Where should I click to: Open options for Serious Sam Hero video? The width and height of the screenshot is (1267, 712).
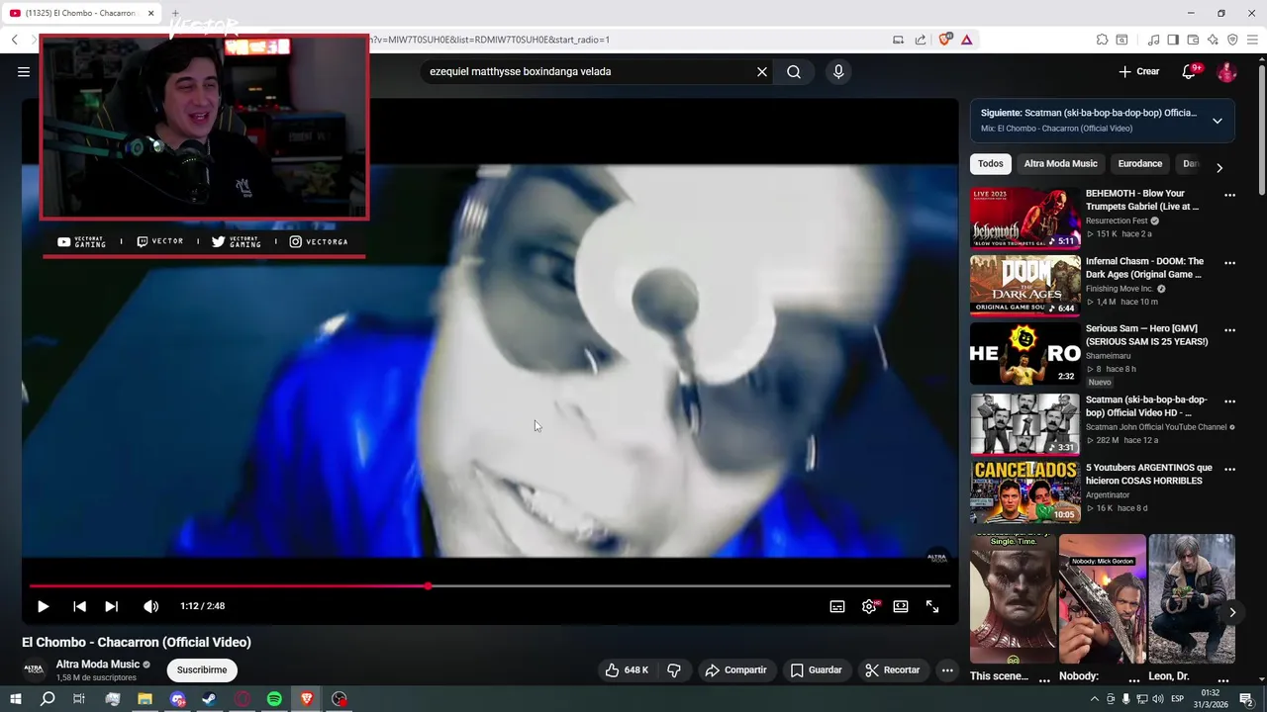tap(1229, 330)
